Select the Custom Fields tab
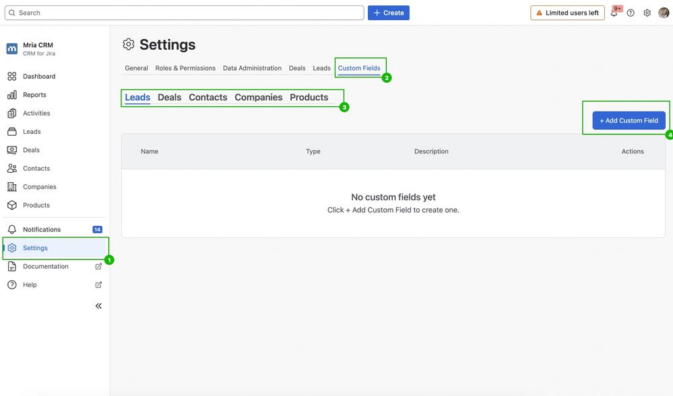This screenshot has width=673, height=396. [359, 68]
